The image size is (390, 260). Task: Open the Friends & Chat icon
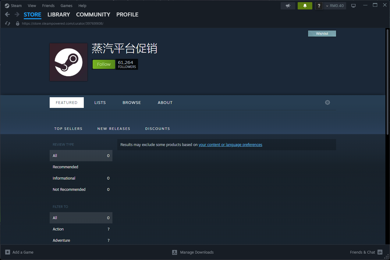[380, 252]
